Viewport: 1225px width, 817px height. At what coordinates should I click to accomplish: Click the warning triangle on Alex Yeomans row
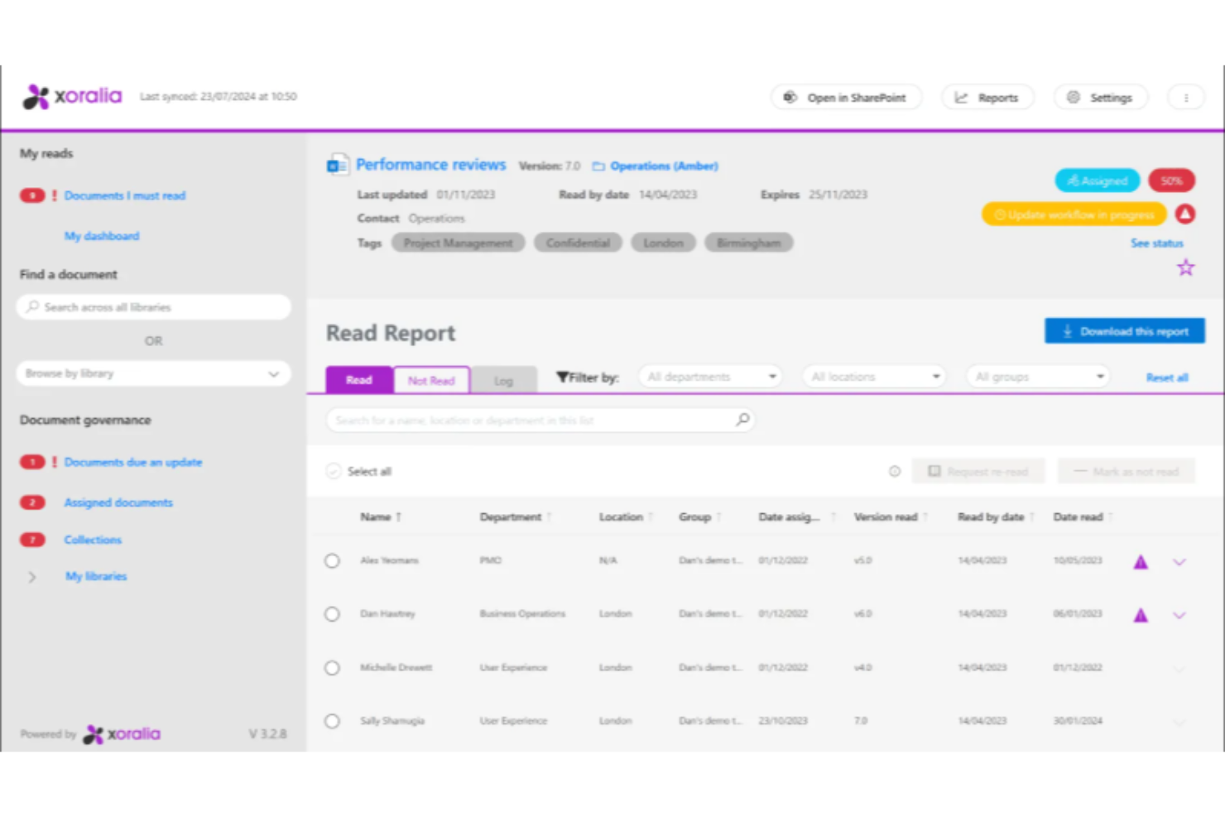coord(1141,561)
